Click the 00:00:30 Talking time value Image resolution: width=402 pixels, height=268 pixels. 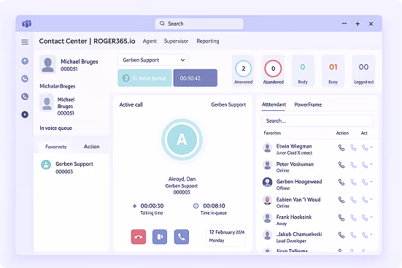point(152,206)
